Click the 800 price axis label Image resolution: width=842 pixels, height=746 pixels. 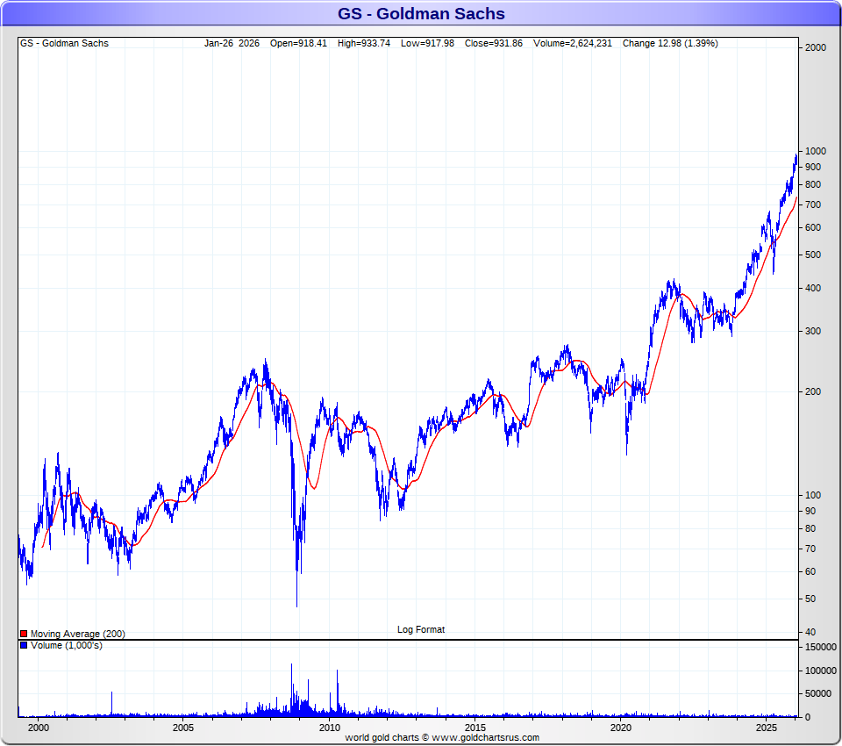pos(813,184)
